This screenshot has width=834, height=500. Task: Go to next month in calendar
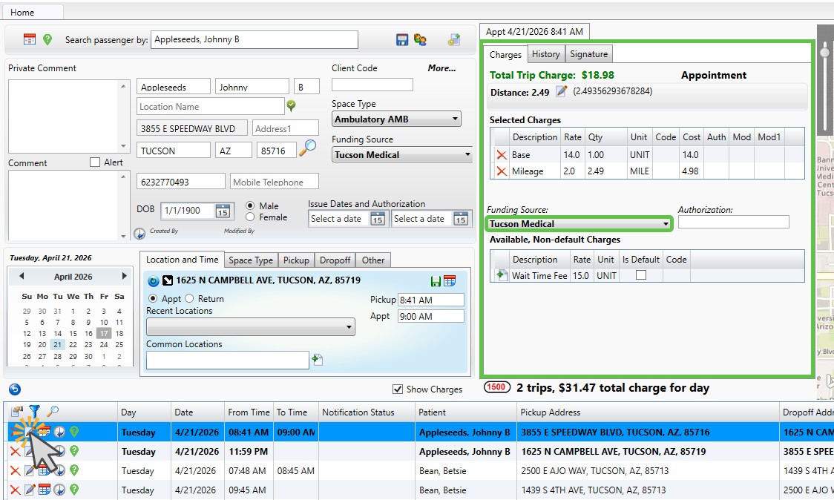[x=124, y=276]
